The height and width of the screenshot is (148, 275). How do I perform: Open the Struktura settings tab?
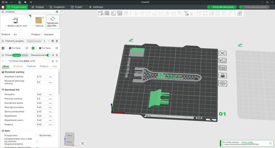(x=18, y=66)
